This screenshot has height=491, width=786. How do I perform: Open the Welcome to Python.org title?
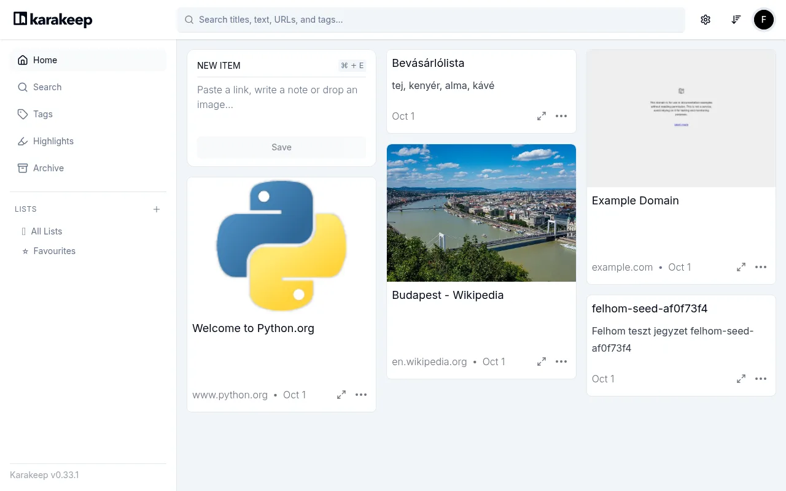pos(253,328)
